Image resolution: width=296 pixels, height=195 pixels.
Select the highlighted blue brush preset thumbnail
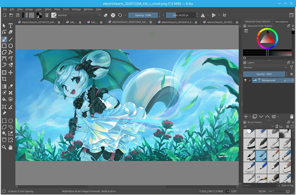coord(261,156)
